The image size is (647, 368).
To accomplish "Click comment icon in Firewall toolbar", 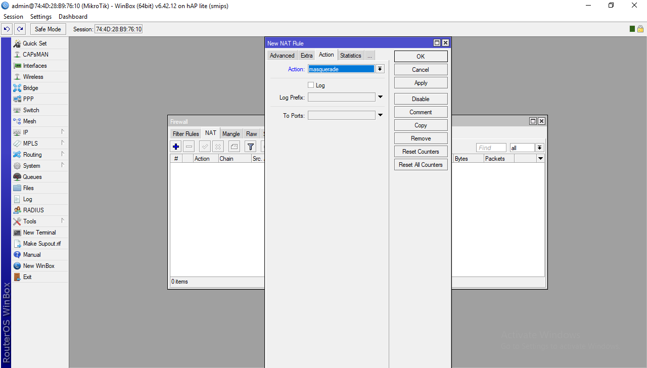I will pos(234,147).
